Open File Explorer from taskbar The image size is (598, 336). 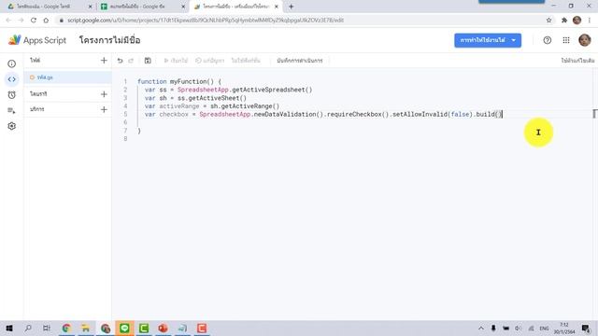(85, 328)
